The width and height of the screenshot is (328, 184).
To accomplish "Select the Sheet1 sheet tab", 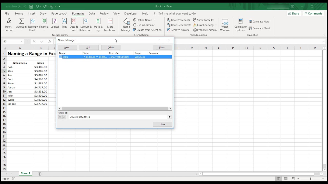I will click(x=25, y=174).
